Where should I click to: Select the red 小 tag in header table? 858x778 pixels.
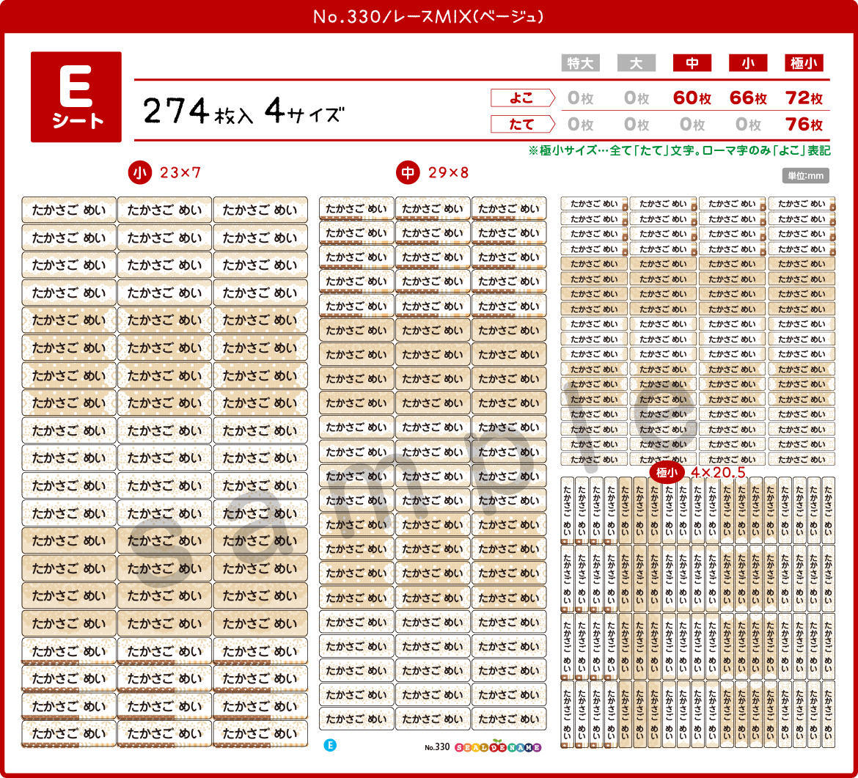point(748,63)
